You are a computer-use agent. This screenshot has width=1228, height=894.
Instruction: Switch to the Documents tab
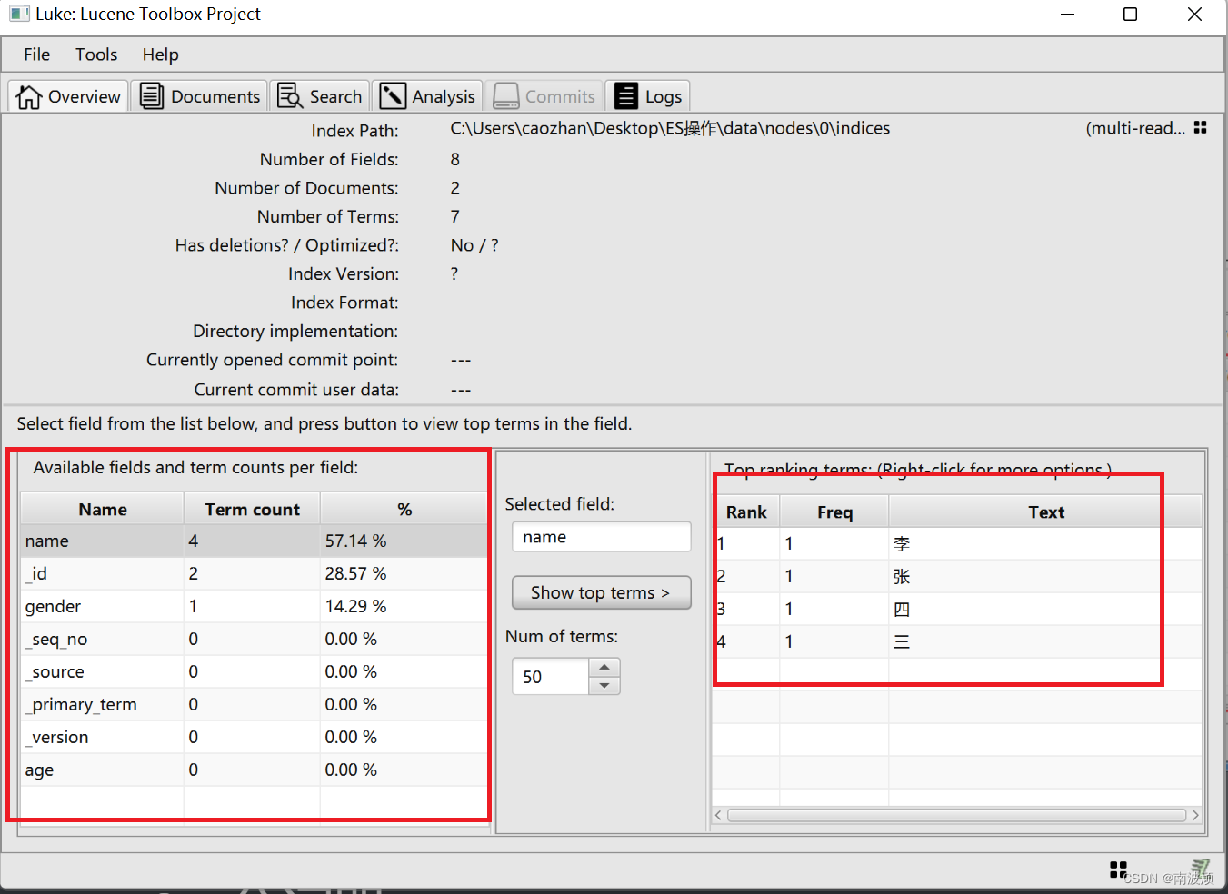tap(200, 96)
